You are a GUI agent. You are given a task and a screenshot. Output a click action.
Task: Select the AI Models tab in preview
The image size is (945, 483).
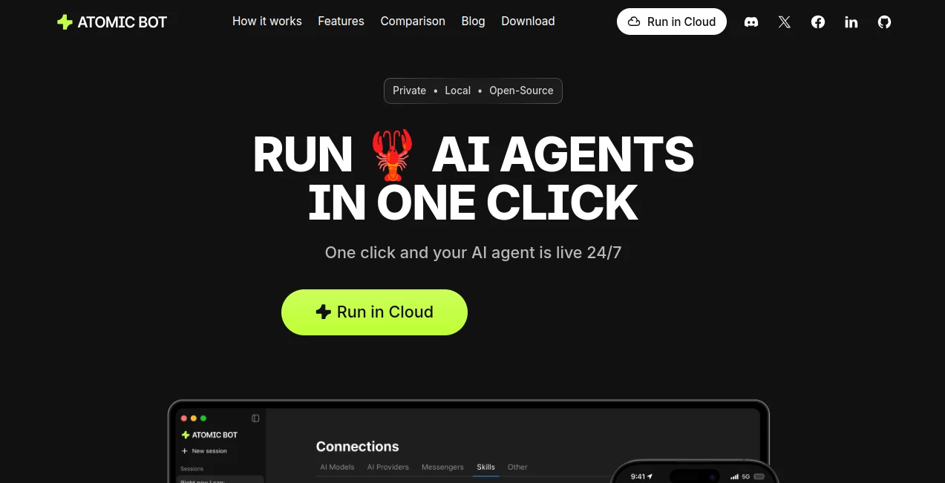337,467
